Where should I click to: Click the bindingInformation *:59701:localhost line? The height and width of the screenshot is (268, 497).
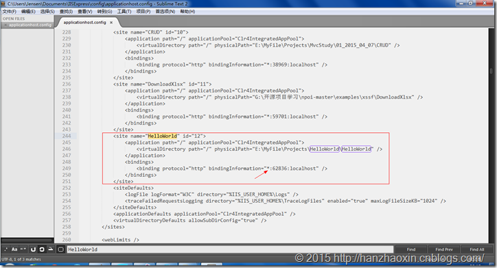(232, 117)
